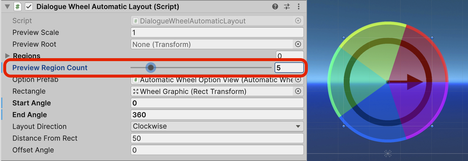Open component help reference icon
The height and width of the screenshot is (161, 468).
tap(275, 6)
